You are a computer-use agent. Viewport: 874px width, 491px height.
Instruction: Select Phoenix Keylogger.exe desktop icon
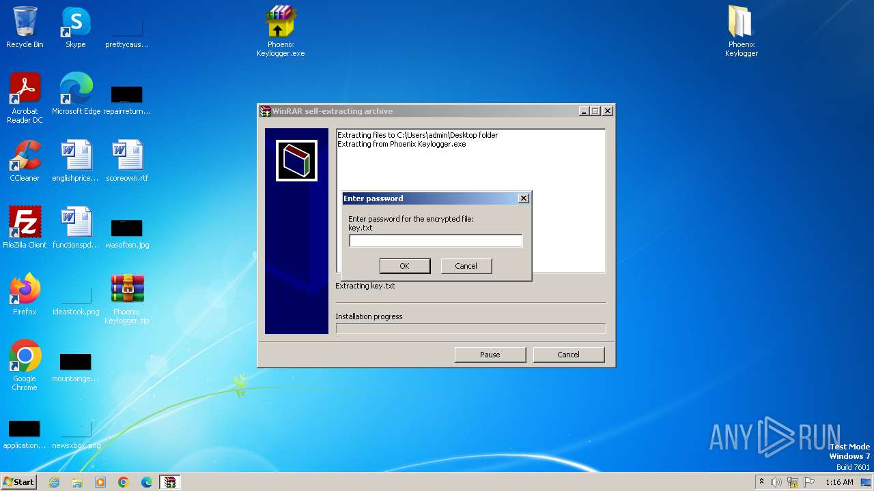pyautogui.click(x=281, y=31)
